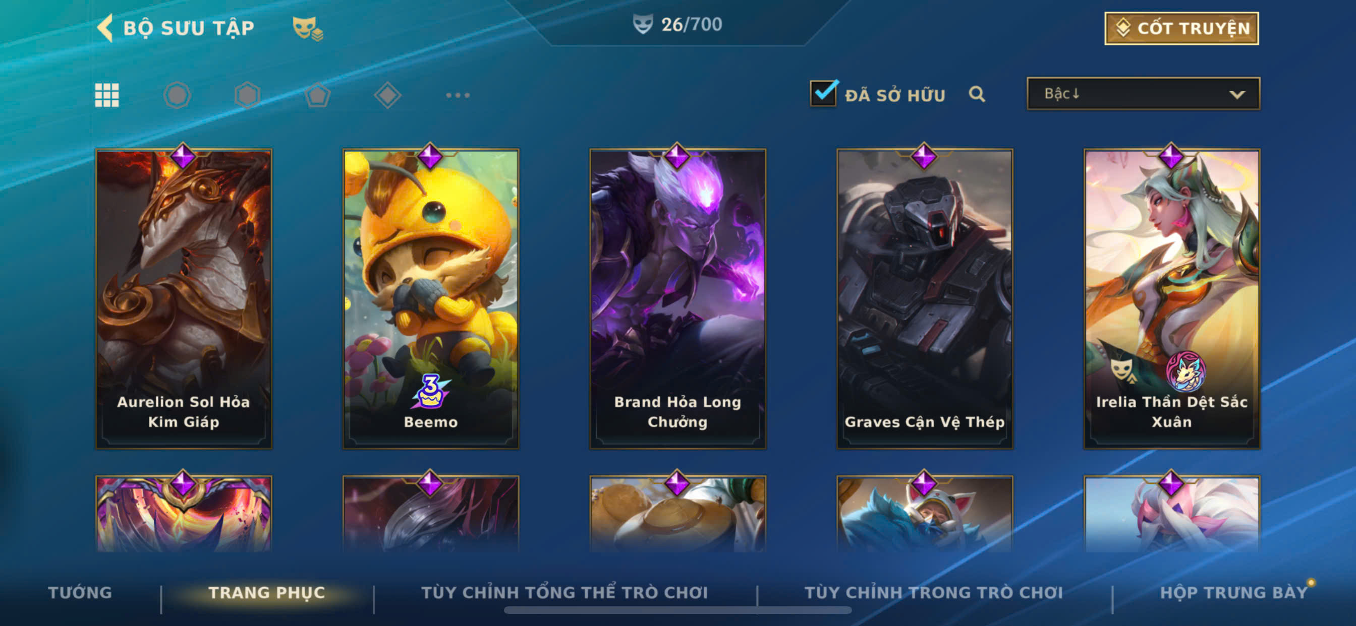Expand the sort list via its chevron arrow
This screenshot has height=626, width=1356.
click(1237, 95)
